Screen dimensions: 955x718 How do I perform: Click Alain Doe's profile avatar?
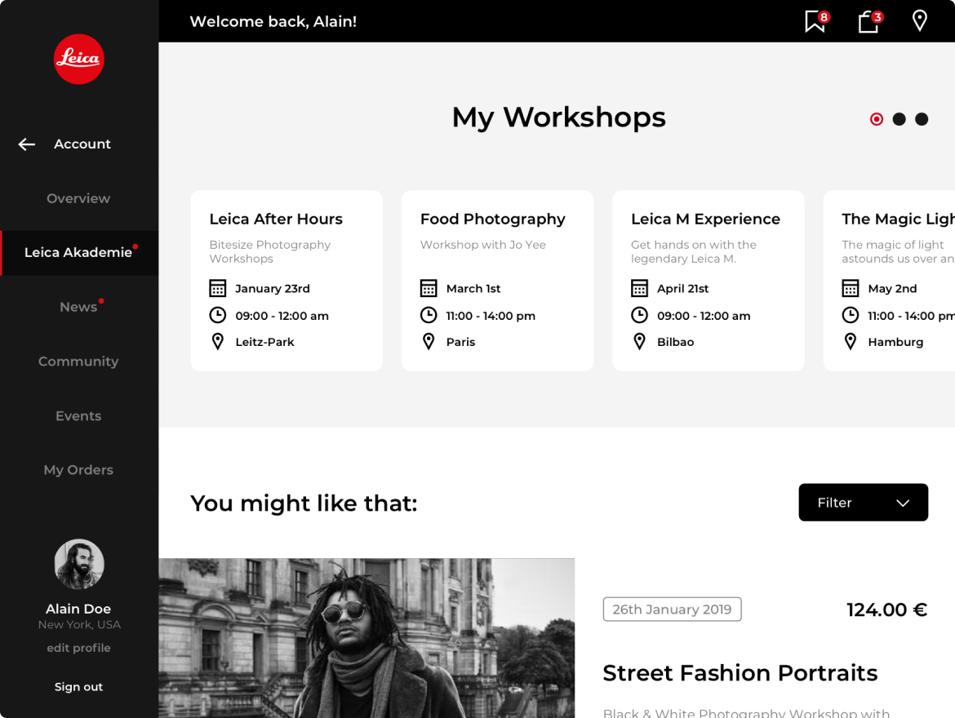tap(79, 564)
